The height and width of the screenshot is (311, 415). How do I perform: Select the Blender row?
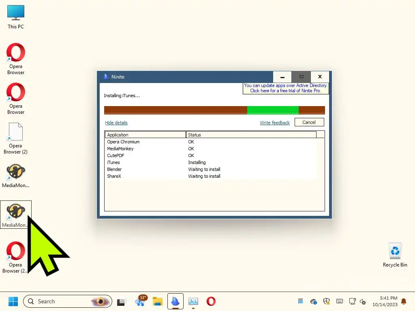tap(211, 169)
